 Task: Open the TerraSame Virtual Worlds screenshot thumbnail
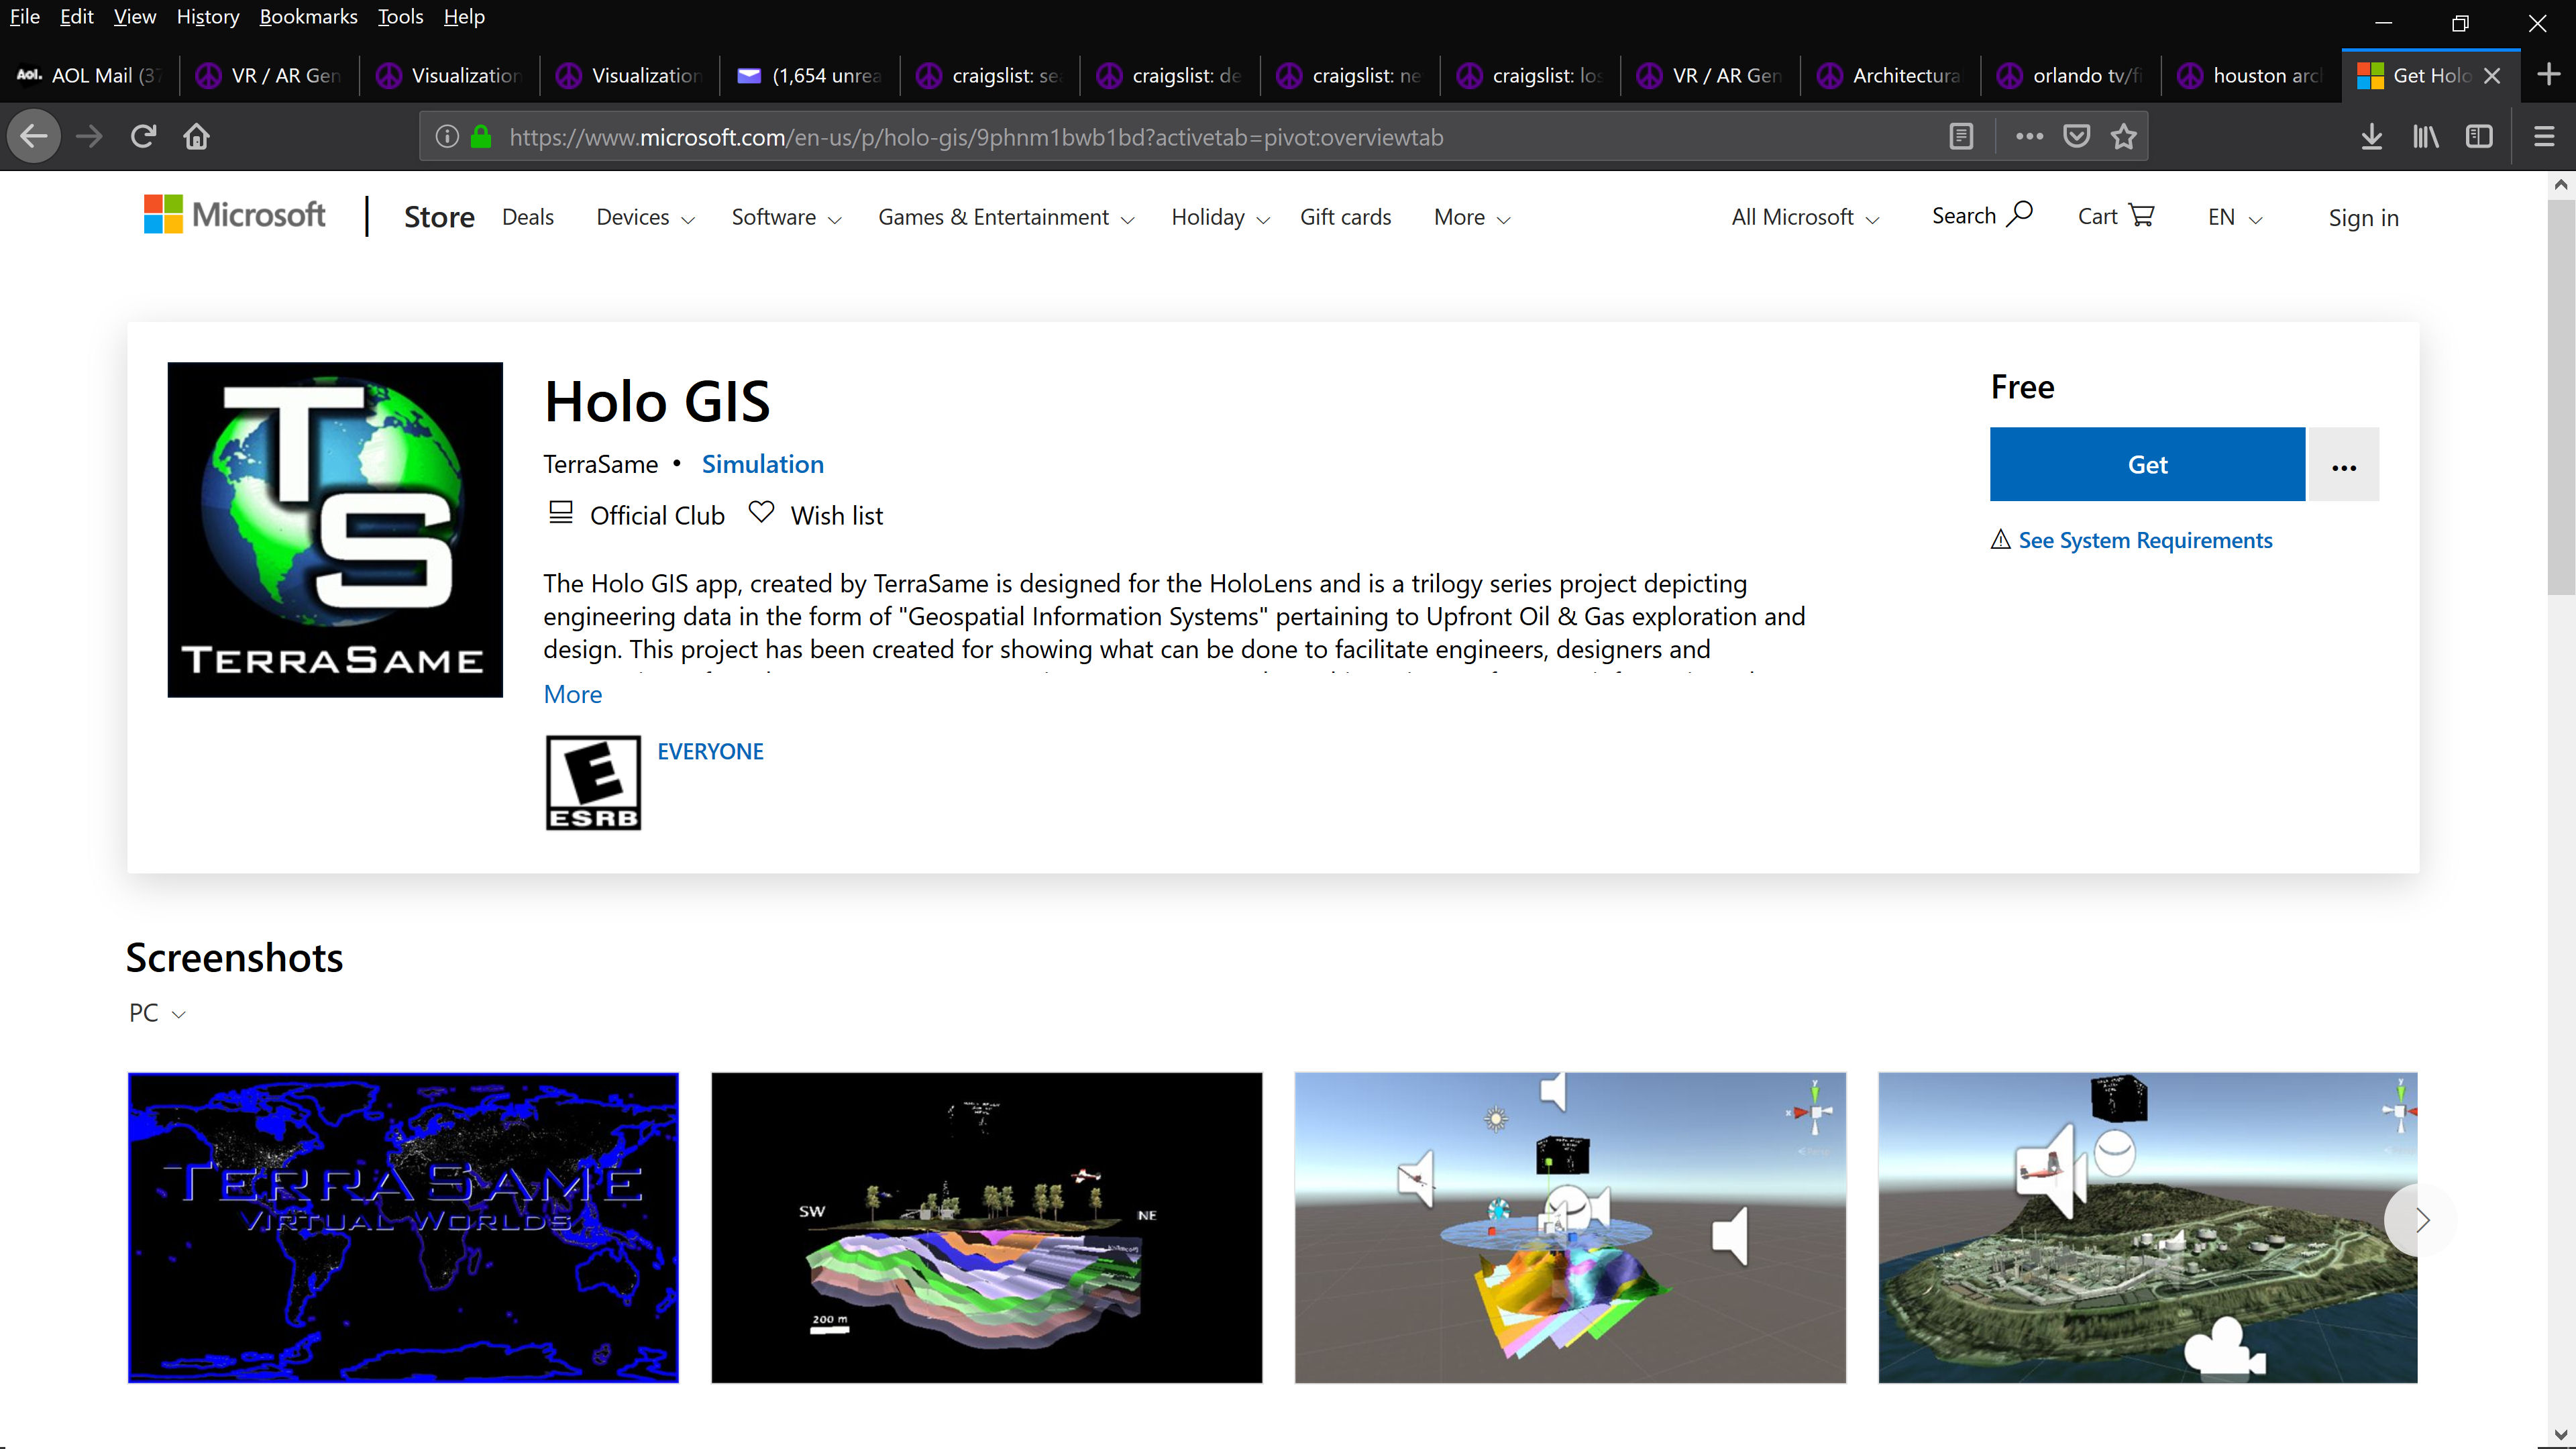pos(403,1228)
